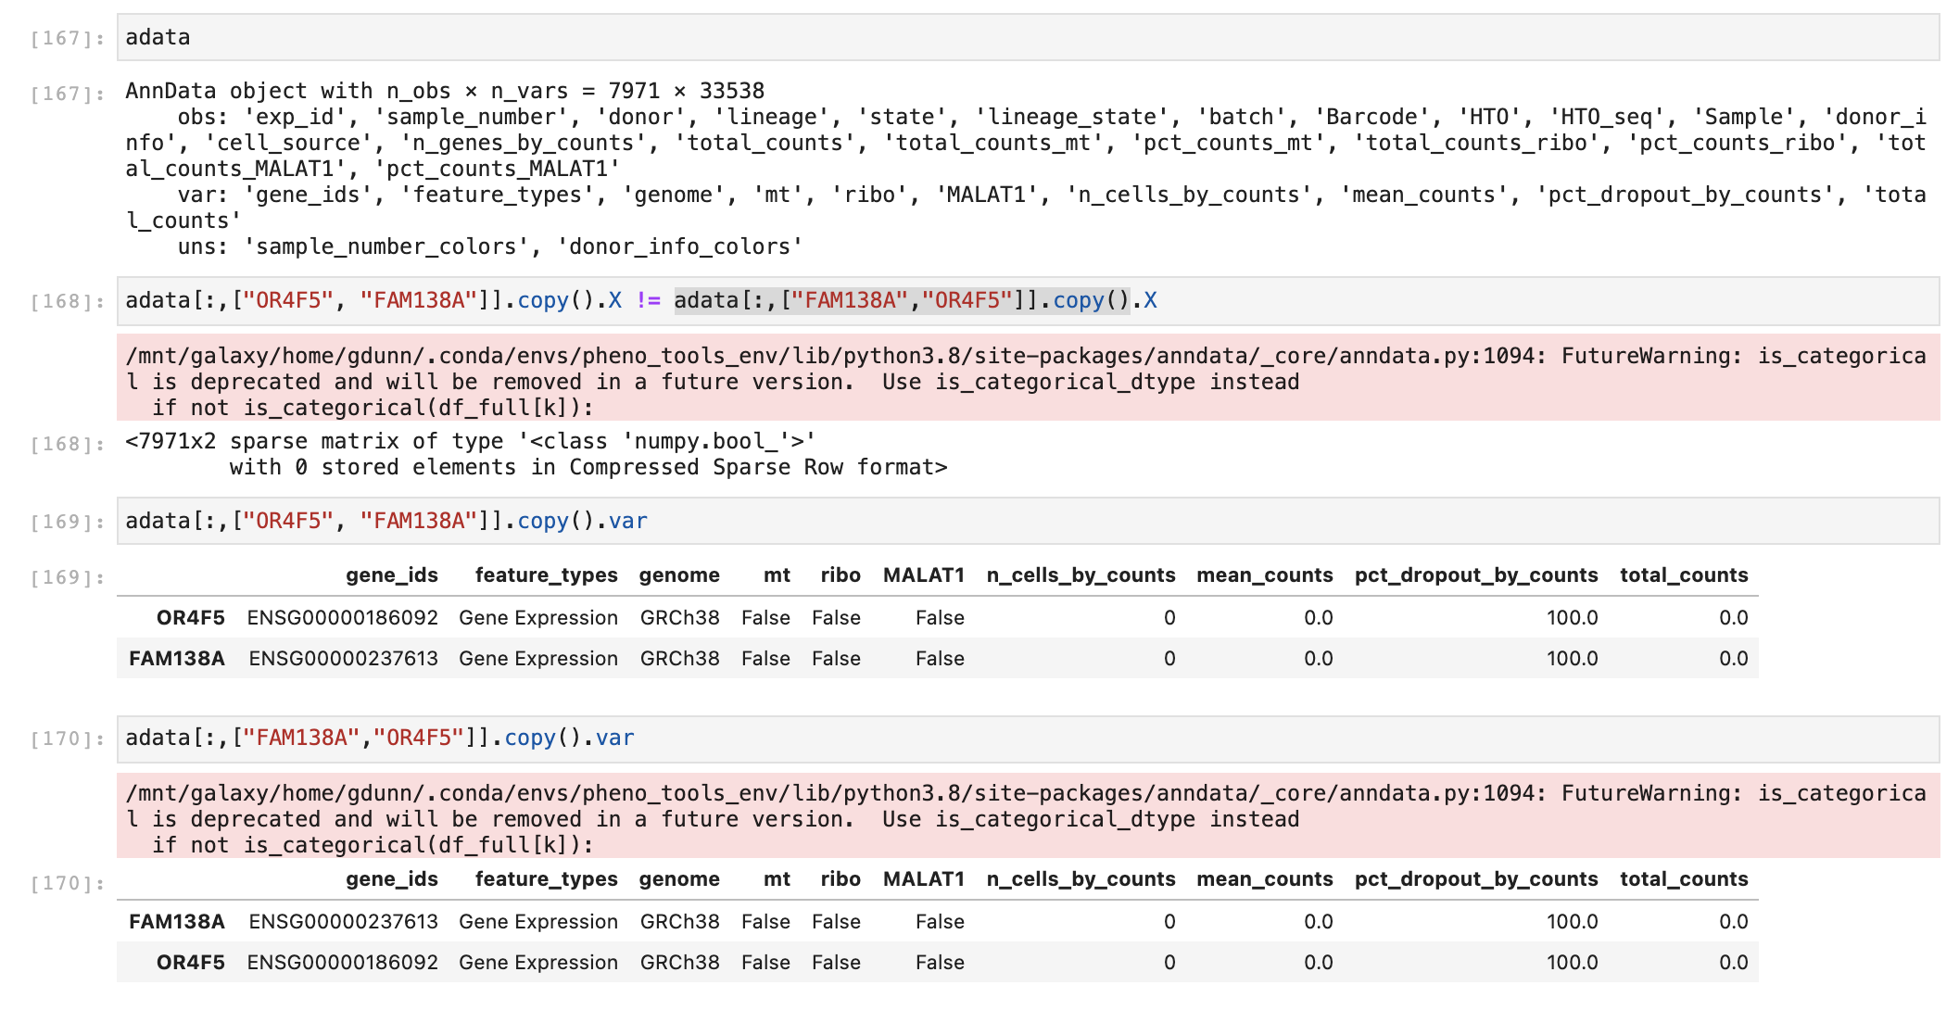Viewport: 1959px width, 1010px height.
Task: Click the gene_ids column header
Action: pyautogui.click(x=392, y=574)
